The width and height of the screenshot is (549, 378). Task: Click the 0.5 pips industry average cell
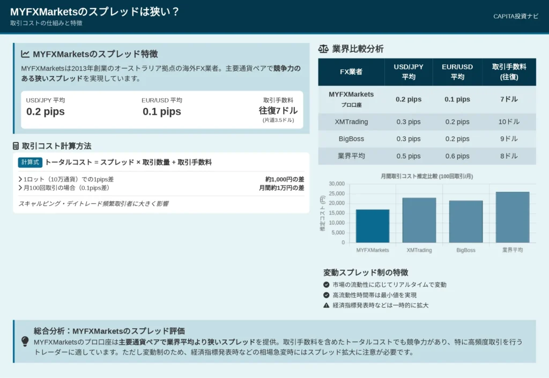click(x=409, y=156)
